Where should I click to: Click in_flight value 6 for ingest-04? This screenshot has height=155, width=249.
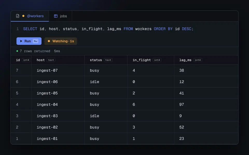tap(134, 105)
